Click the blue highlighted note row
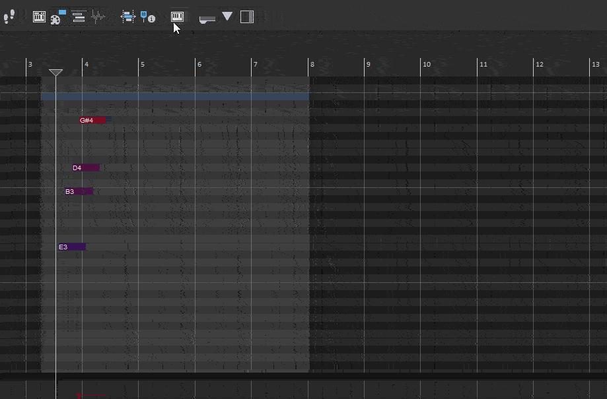The image size is (607, 399). (175, 97)
